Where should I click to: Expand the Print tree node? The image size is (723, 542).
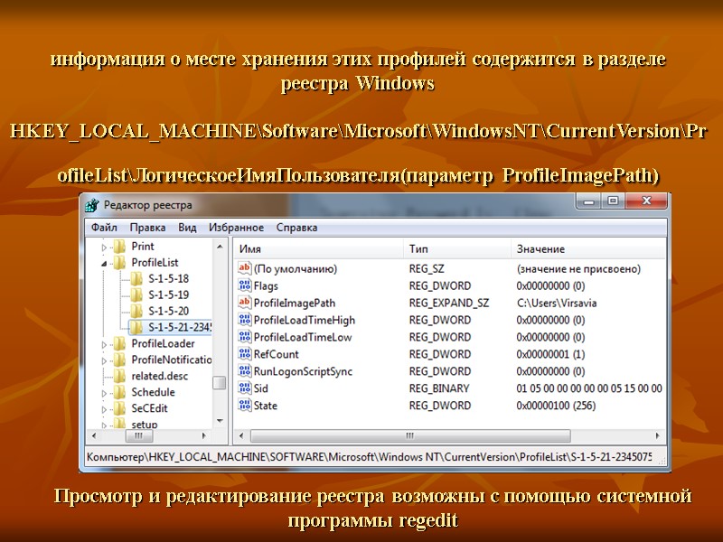point(104,248)
